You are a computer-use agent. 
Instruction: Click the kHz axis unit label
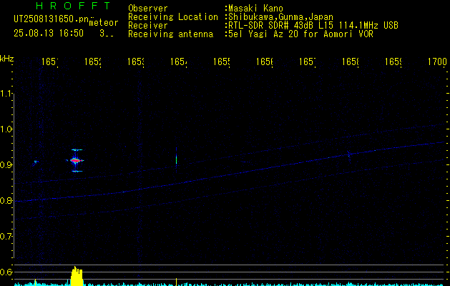(x=6, y=59)
